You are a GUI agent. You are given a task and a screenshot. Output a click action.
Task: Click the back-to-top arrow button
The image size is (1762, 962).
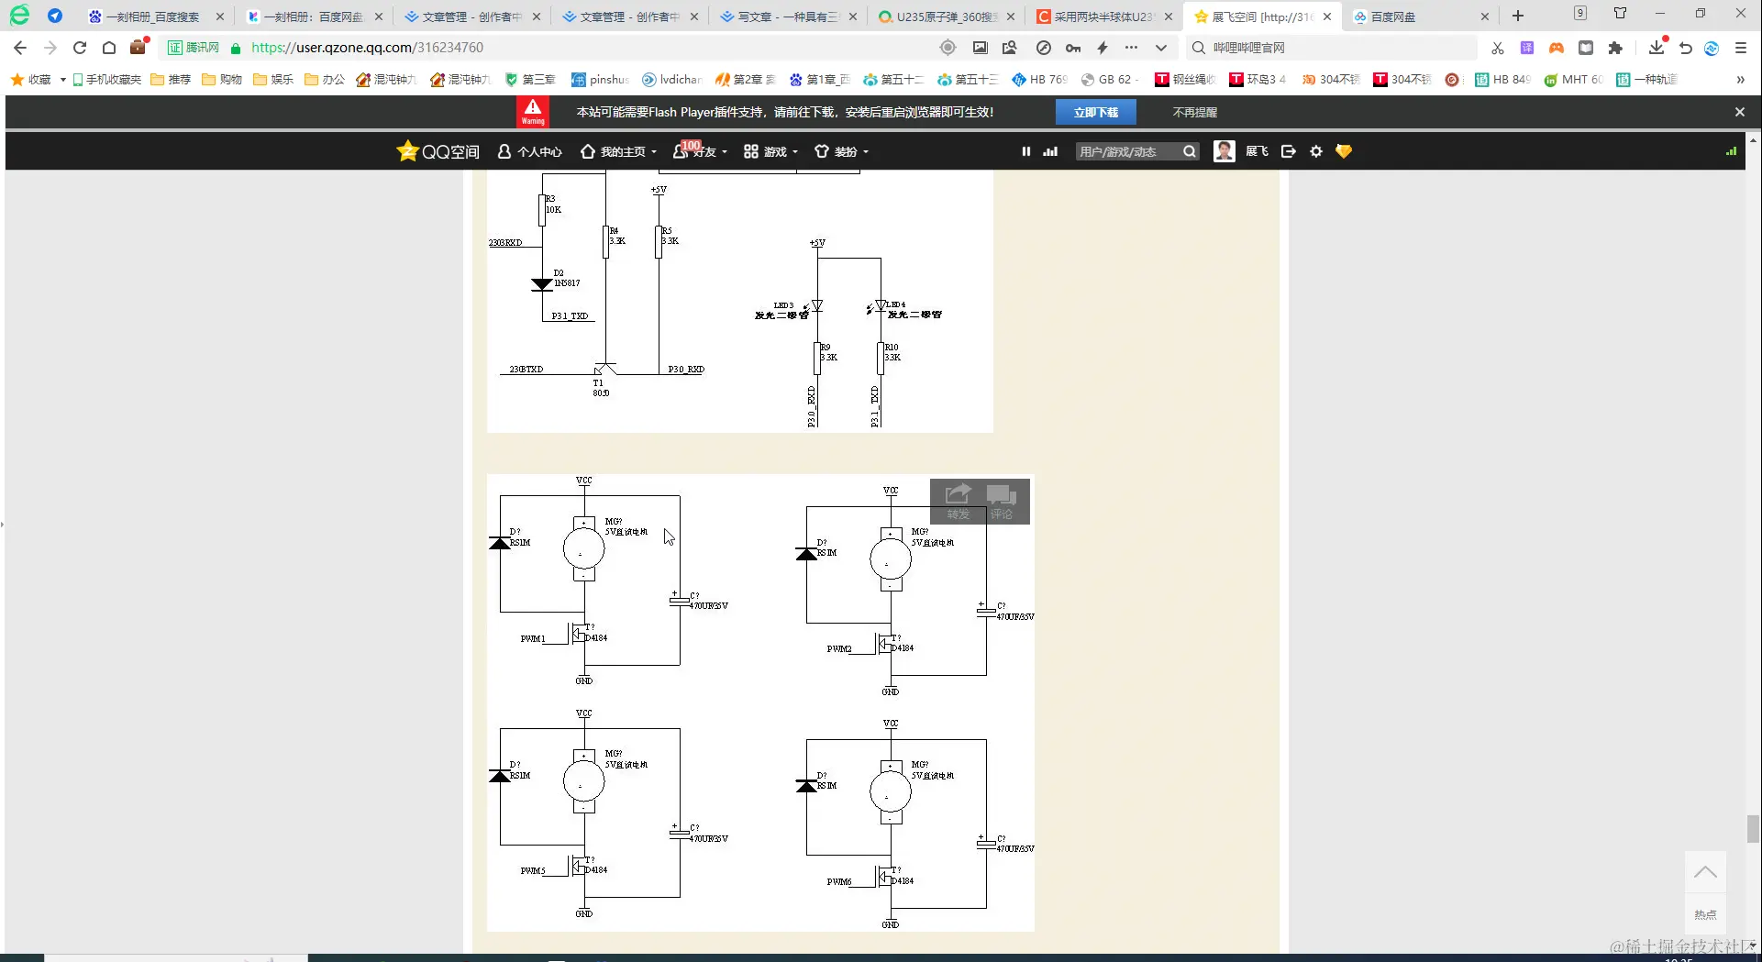1706,872
